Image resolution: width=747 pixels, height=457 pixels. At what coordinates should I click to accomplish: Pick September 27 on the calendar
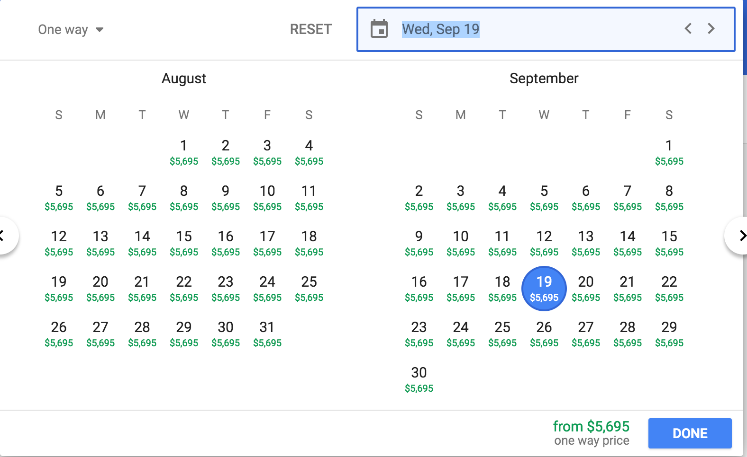pyautogui.click(x=586, y=334)
